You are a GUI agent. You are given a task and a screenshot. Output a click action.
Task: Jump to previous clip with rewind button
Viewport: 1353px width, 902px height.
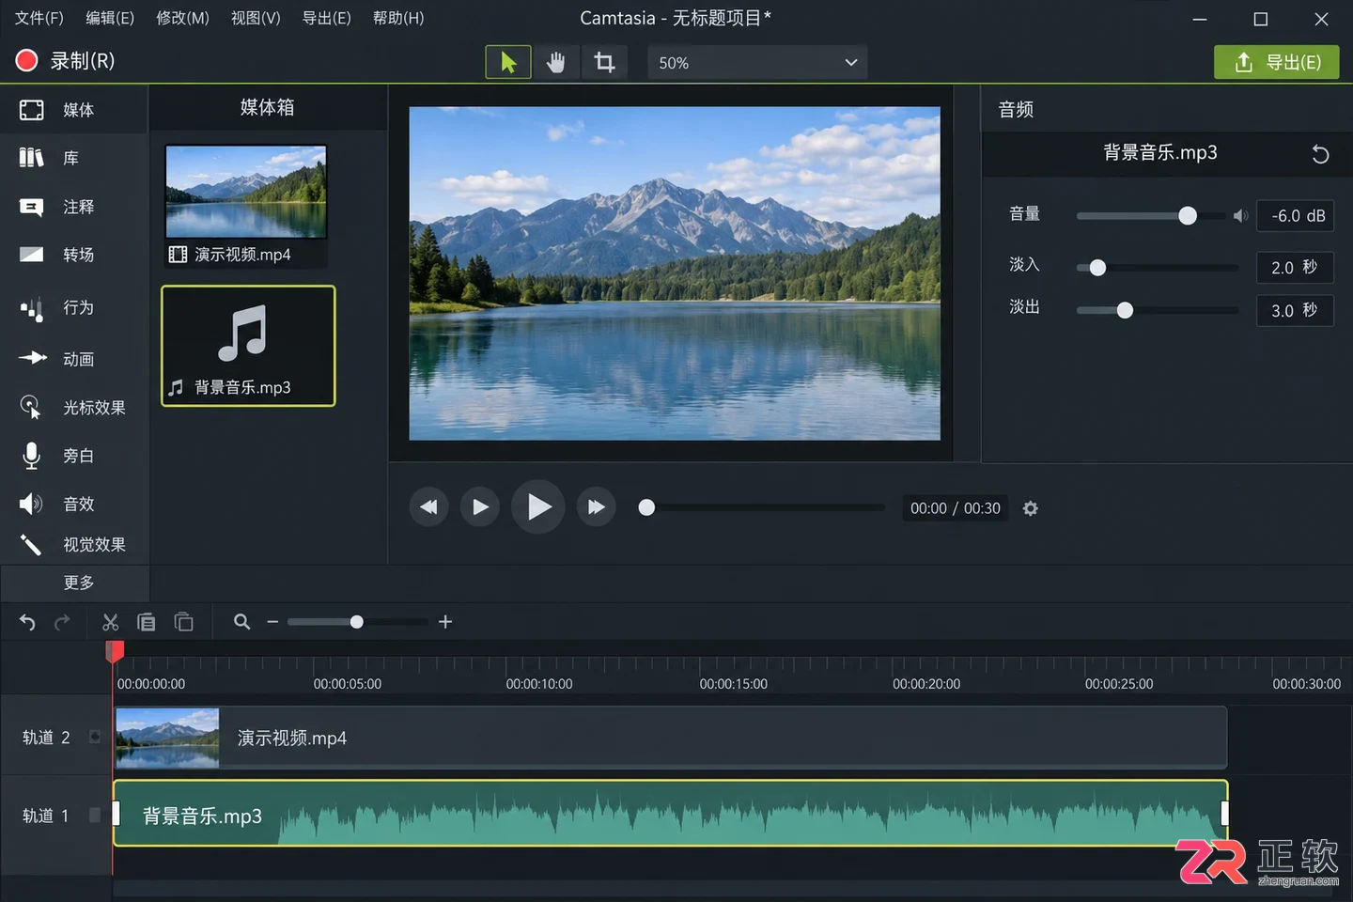[x=428, y=507]
